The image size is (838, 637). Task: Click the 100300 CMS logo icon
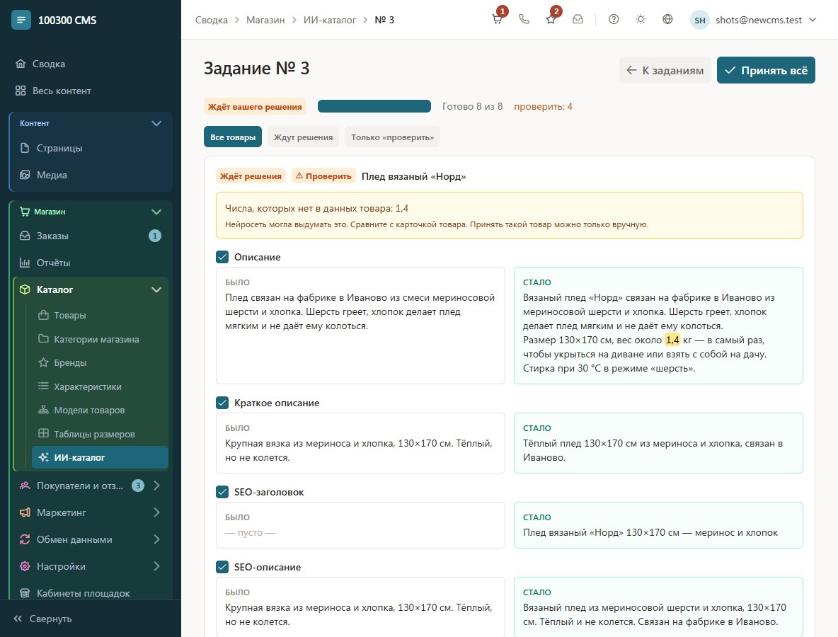tap(21, 21)
